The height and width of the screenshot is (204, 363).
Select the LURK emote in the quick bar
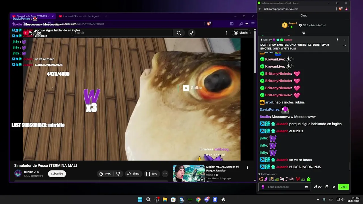(x=282, y=179)
